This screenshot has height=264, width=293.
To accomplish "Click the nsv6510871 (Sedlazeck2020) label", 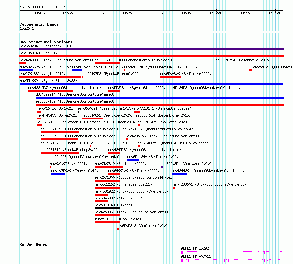I will click(98, 67).
